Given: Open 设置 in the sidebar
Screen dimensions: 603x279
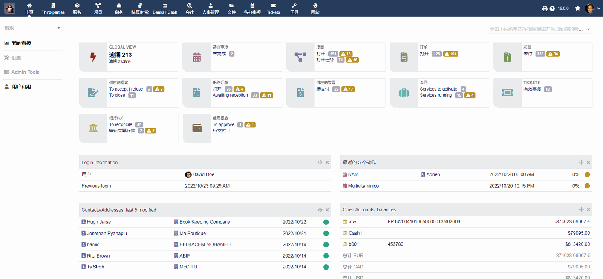Looking at the screenshot, I should pyautogui.click(x=16, y=58).
